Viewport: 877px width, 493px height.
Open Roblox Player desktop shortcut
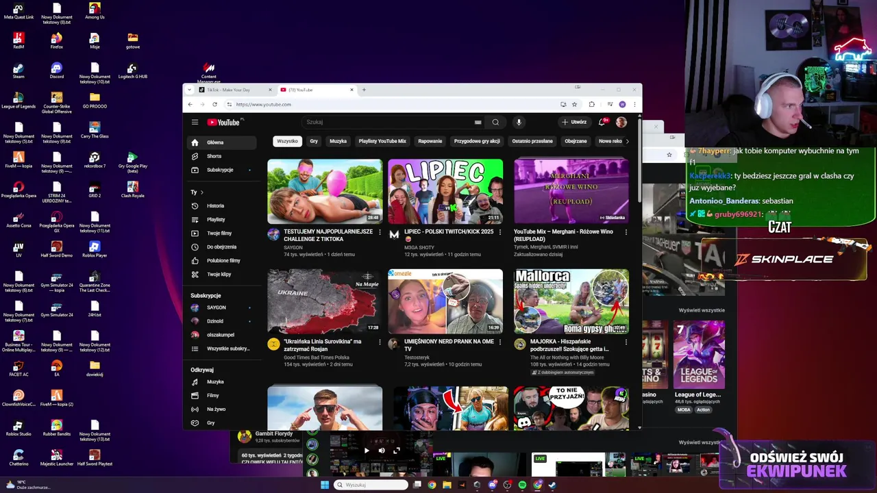95,249
